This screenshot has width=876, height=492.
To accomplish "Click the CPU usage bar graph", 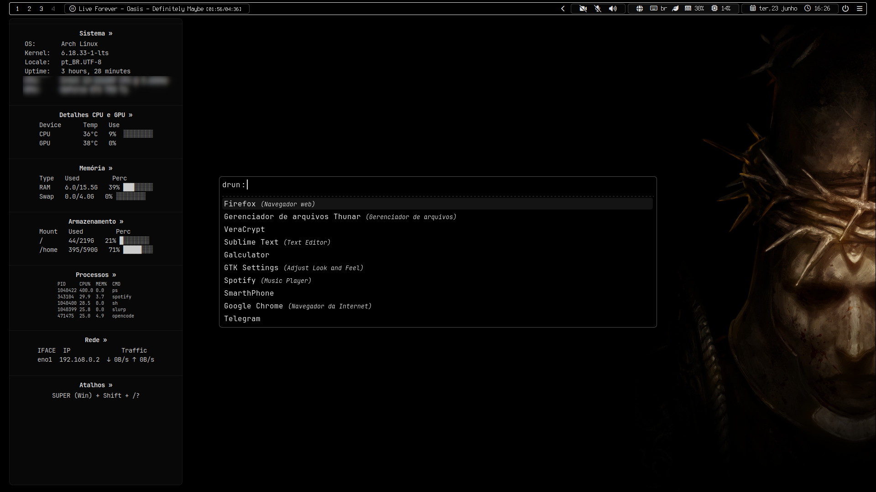I will point(138,134).
